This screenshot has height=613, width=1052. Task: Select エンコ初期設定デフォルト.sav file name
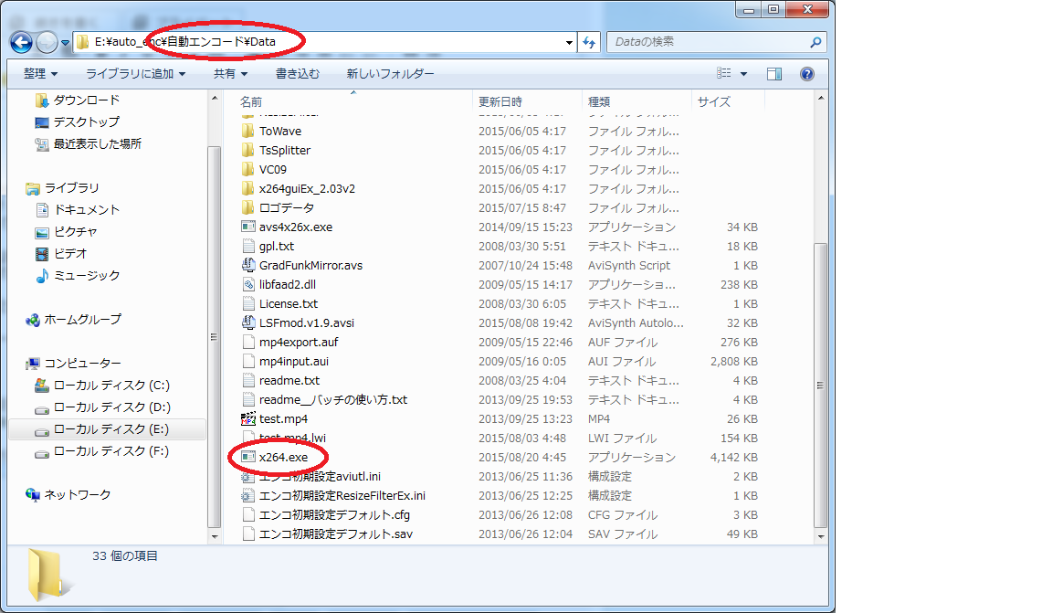(x=336, y=534)
